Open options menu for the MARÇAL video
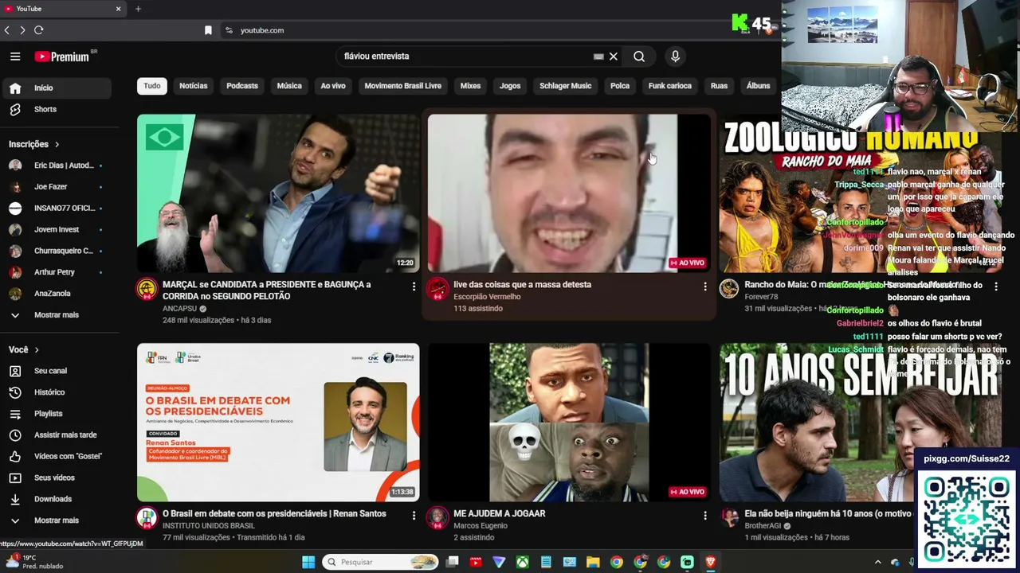 click(414, 286)
